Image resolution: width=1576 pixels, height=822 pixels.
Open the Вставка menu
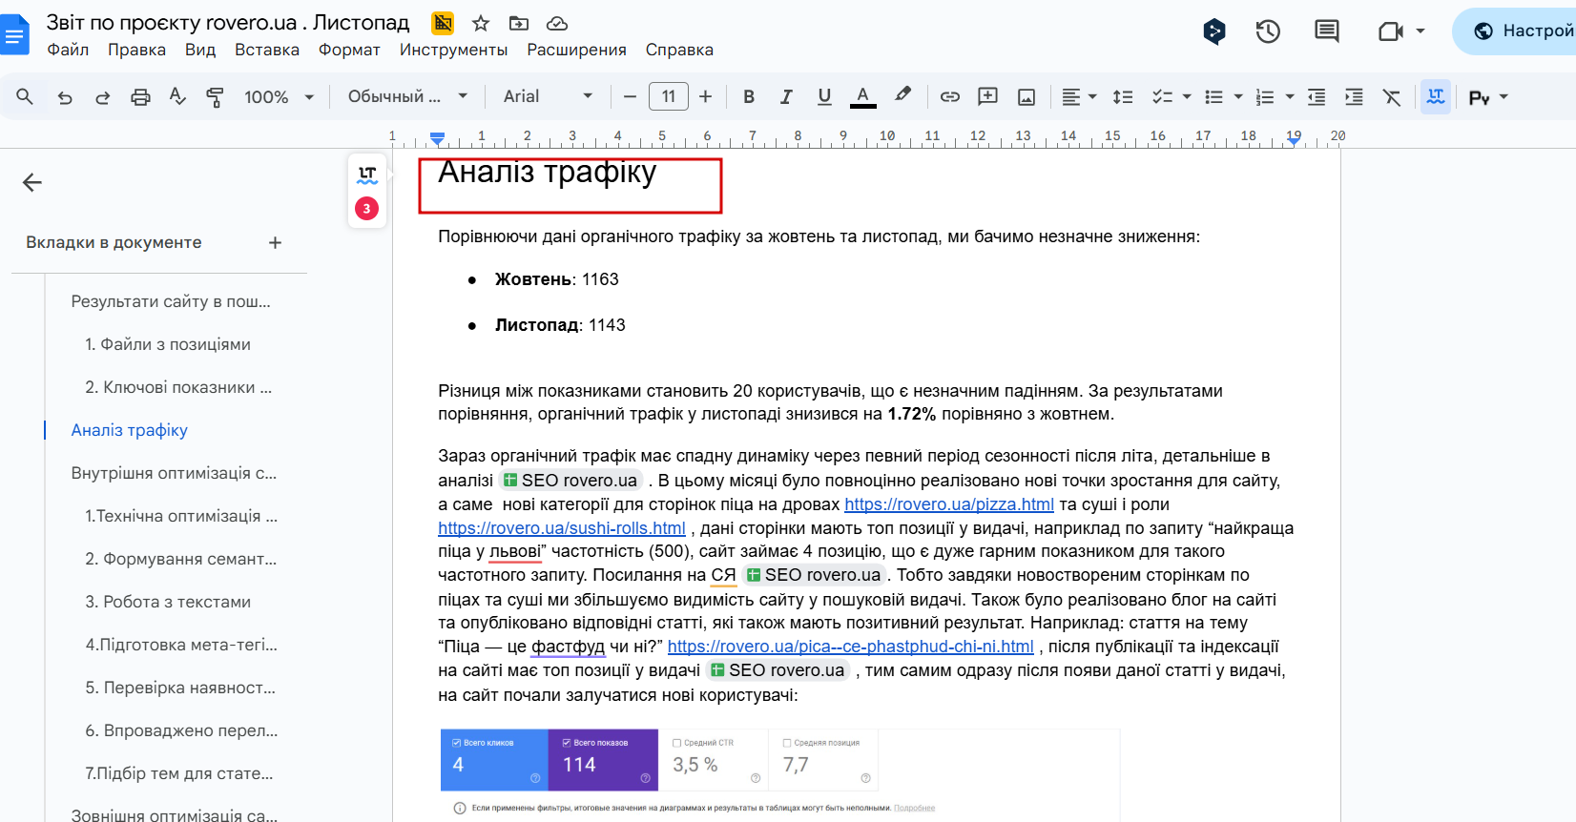coord(266,50)
